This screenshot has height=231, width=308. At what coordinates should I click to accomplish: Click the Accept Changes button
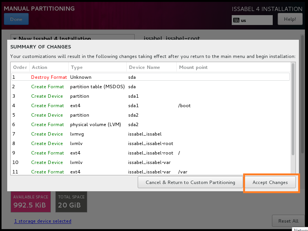[270, 183]
